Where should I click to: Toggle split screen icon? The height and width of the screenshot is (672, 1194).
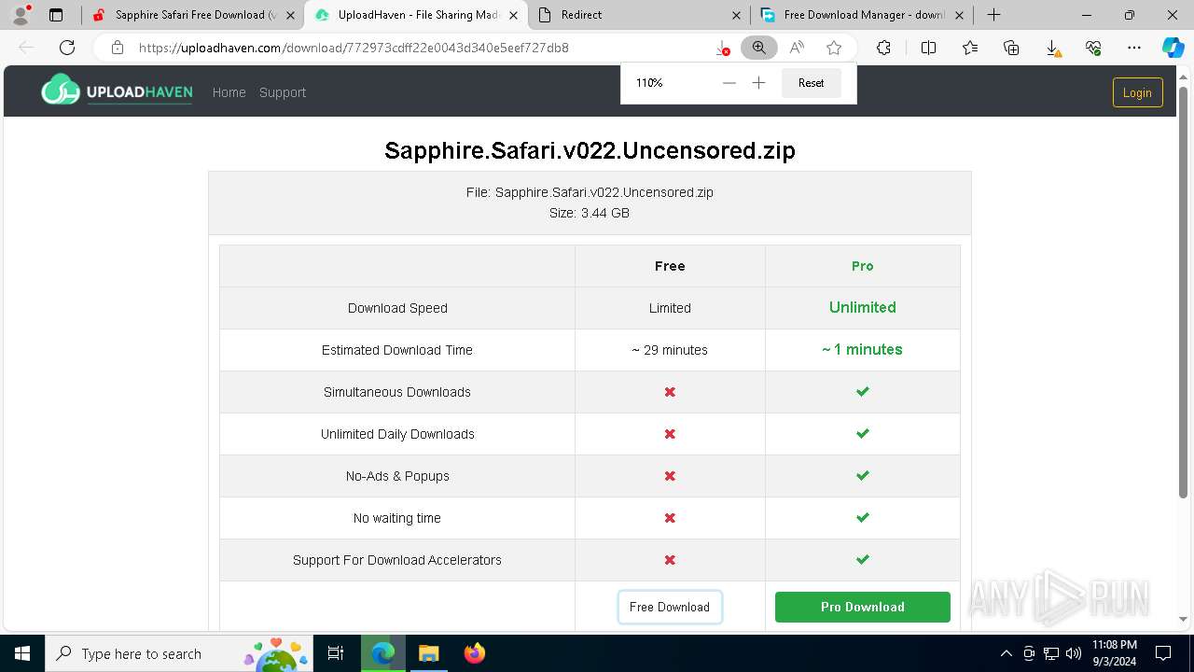point(928,48)
